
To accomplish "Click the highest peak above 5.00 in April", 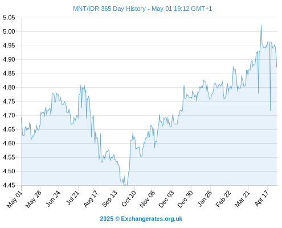I will pos(261,26).
